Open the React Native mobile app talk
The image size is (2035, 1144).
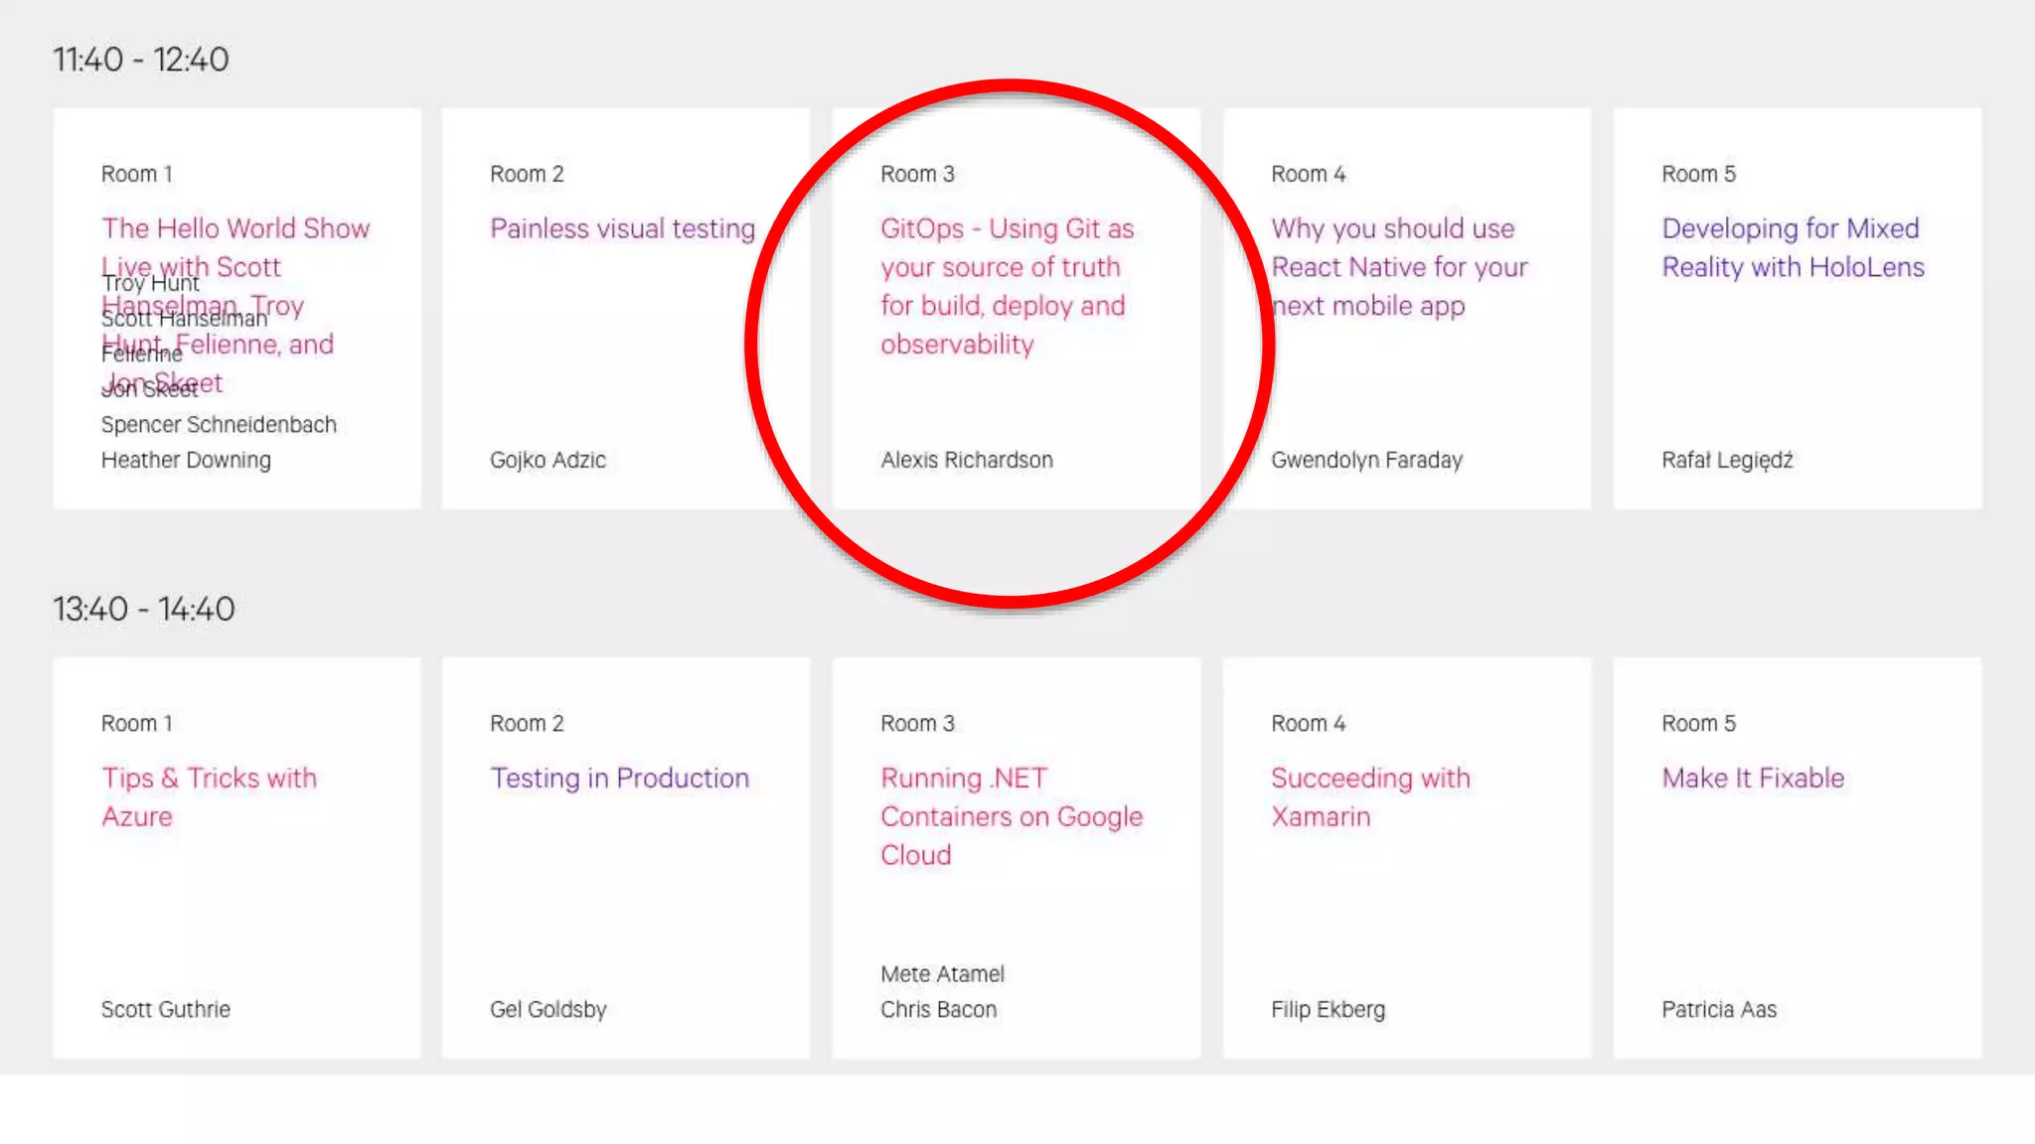pyautogui.click(x=1398, y=266)
